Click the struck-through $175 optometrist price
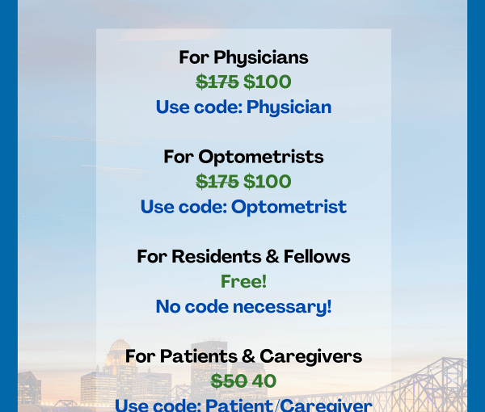Screen dimensions: 485x412 coord(217,182)
